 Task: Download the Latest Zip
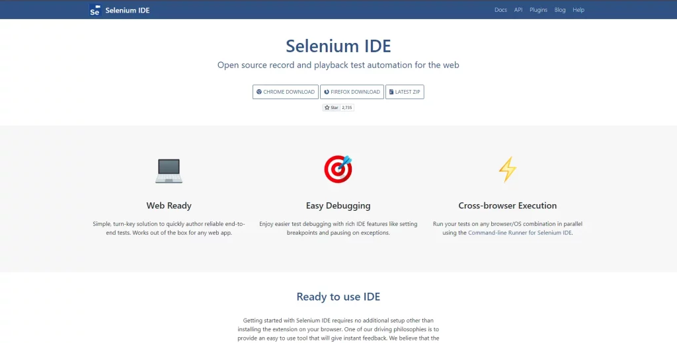[405, 92]
